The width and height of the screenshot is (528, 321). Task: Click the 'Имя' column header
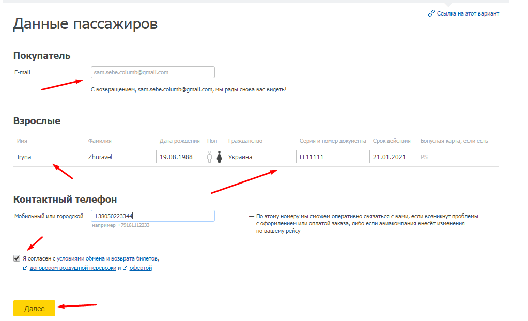pyautogui.click(x=22, y=141)
